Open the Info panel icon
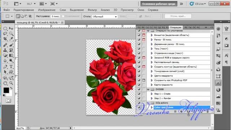The height and width of the screenshot is (130, 231). coord(218,90)
